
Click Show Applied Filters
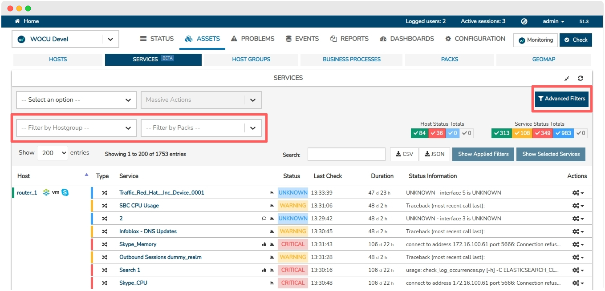point(483,154)
